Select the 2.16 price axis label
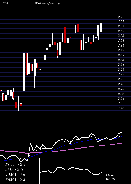 click(x=121, y=84)
